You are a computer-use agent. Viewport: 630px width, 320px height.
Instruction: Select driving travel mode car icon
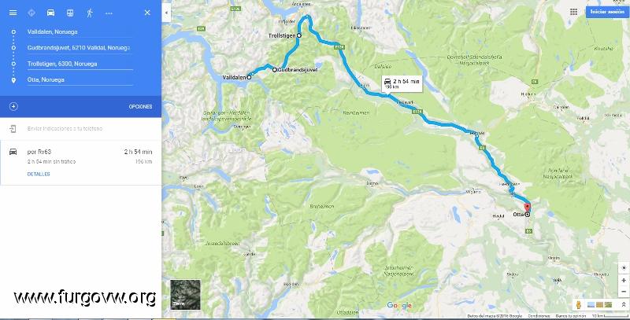click(x=50, y=13)
